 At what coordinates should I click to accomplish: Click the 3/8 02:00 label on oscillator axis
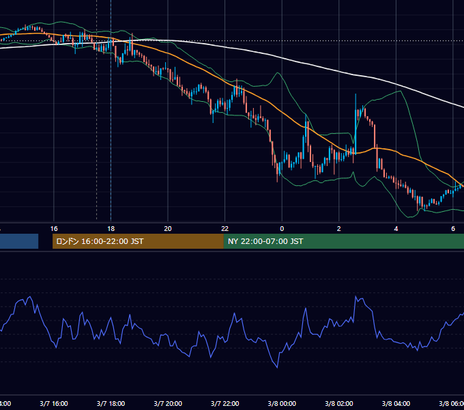tap(339, 403)
